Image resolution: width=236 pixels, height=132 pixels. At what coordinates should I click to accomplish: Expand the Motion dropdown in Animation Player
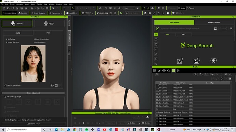[139, 123]
